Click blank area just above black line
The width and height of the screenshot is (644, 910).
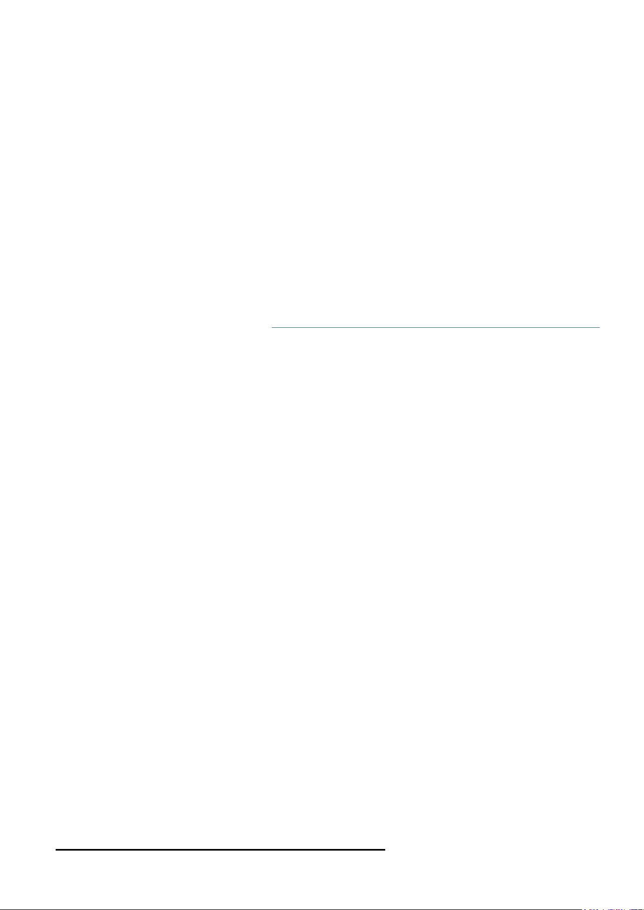point(220,837)
